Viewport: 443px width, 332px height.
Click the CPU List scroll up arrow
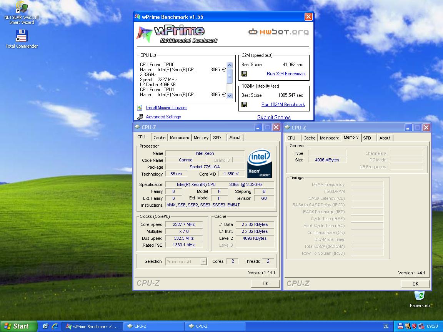pyautogui.click(x=230, y=65)
